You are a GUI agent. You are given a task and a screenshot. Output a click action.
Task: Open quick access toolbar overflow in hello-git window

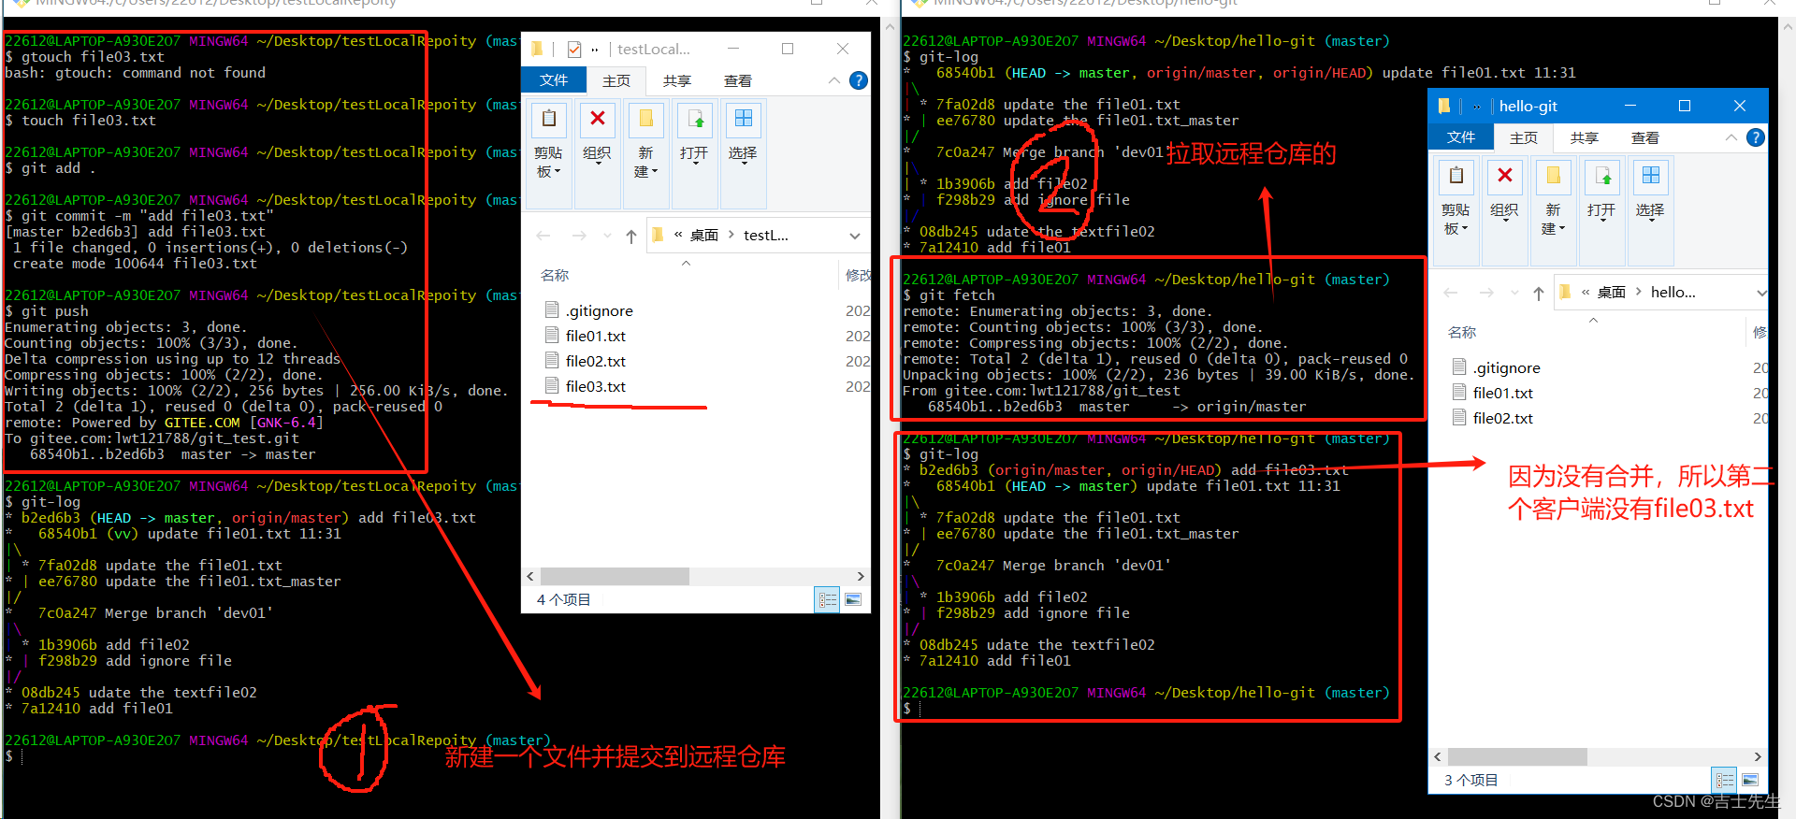(1477, 107)
